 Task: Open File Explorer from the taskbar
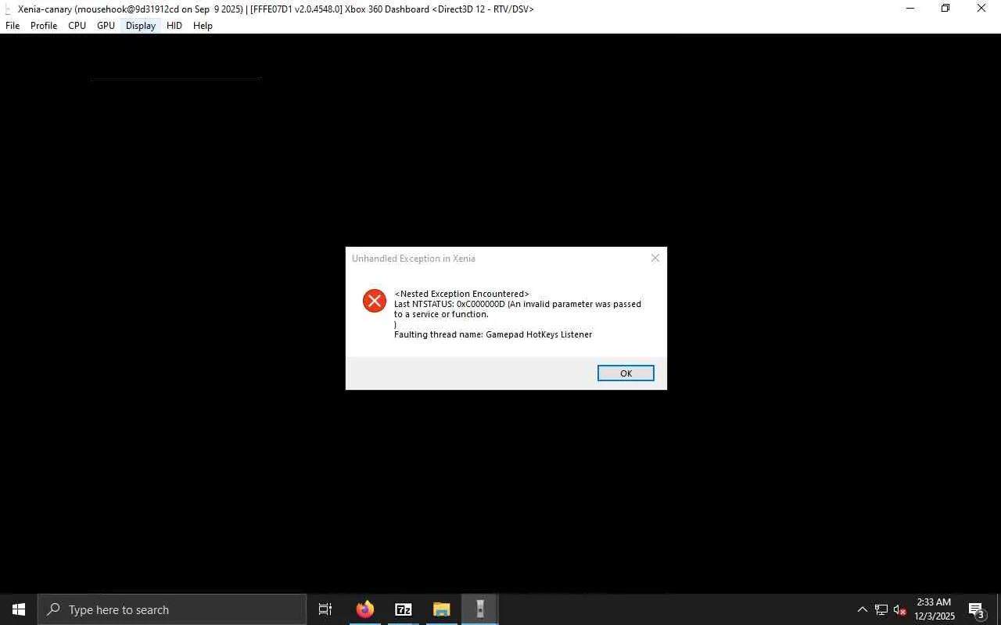(x=442, y=609)
